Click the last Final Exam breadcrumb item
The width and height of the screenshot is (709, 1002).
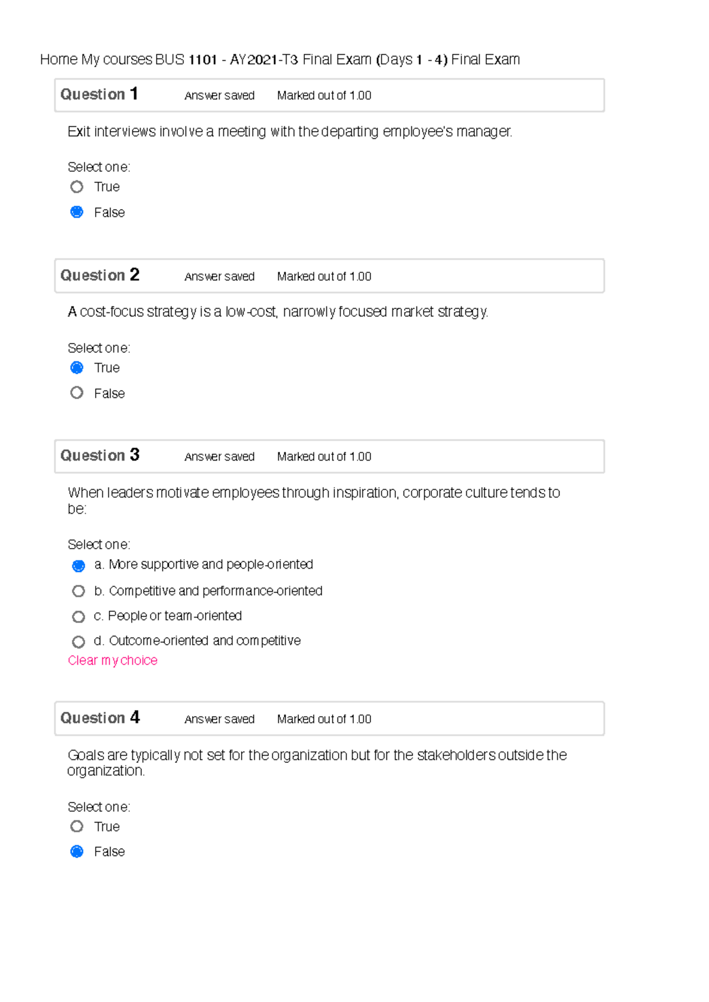coord(485,60)
